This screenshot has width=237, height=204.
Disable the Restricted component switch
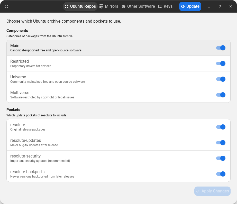221,63
